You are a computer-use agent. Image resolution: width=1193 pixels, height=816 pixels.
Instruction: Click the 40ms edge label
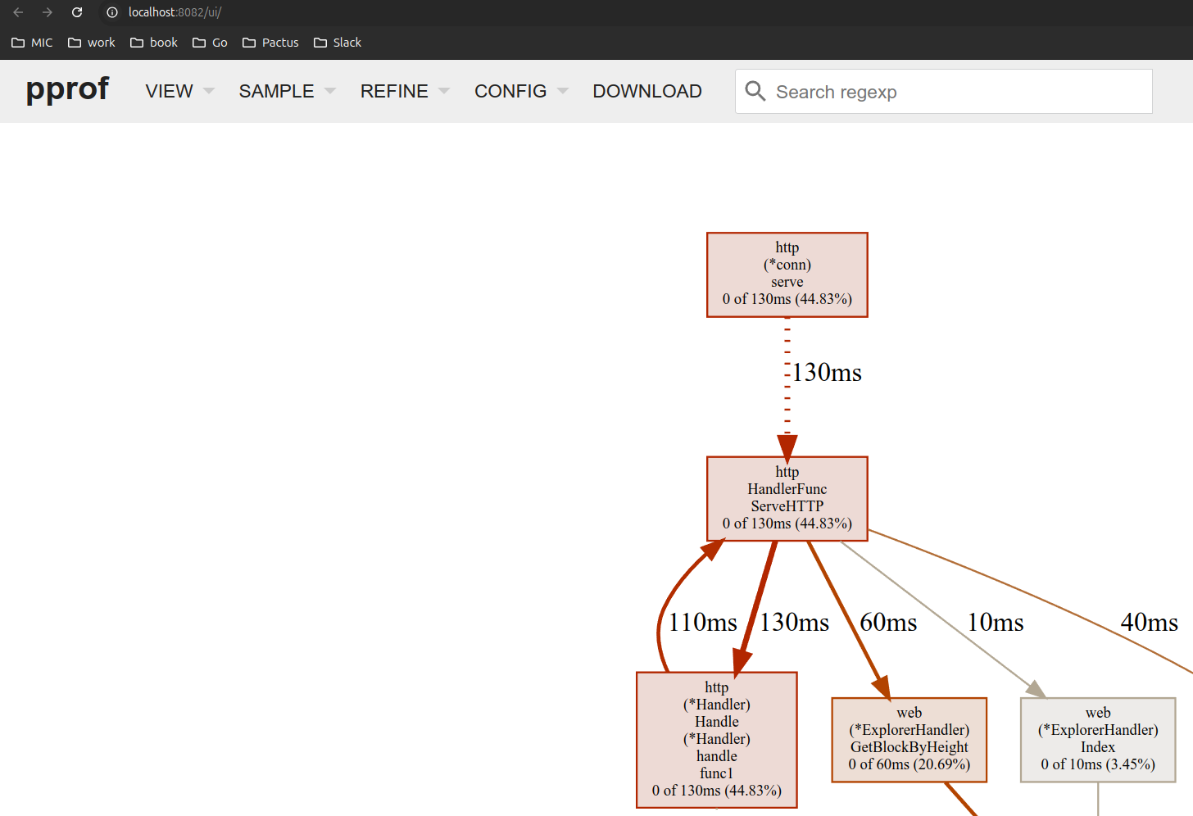click(x=1150, y=623)
